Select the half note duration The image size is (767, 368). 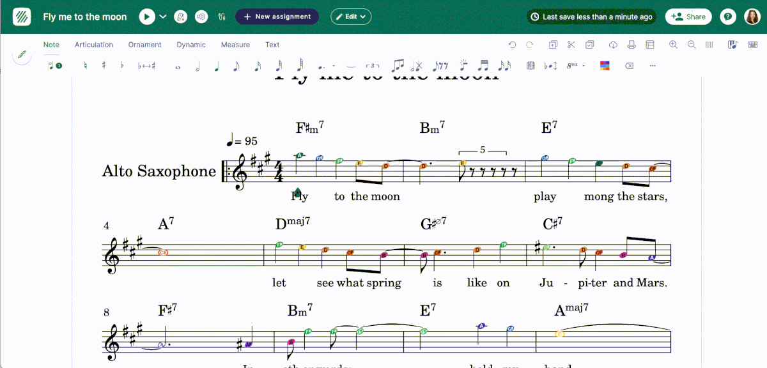pos(198,66)
